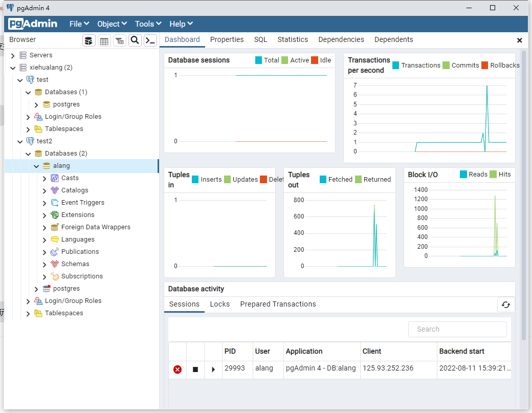This screenshot has width=532, height=413.
Task: Click the pgAdmin logo
Action: 33,24
